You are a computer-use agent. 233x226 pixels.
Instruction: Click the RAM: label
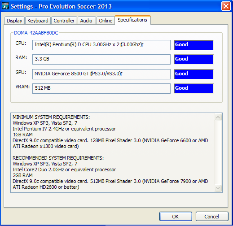point(21,57)
